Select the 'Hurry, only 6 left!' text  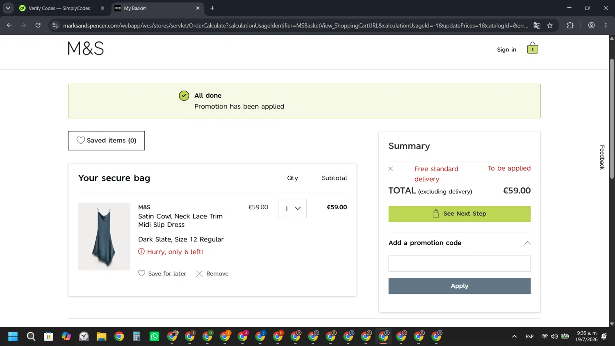[175, 252]
